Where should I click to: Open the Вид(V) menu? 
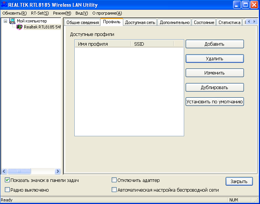[x=81, y=13]
